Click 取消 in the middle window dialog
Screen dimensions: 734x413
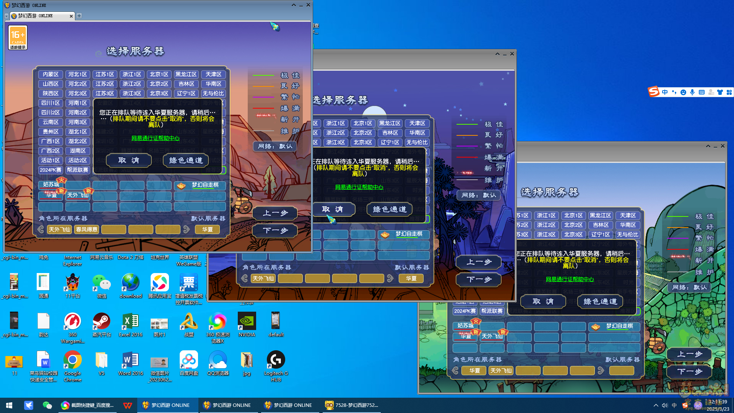(333, 209)
